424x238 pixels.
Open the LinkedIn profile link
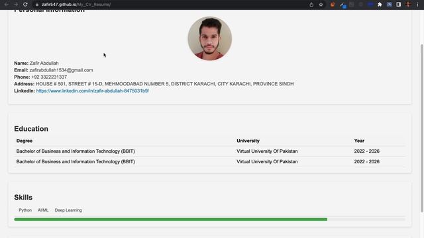pyautogui.click(x=93, y=91)
